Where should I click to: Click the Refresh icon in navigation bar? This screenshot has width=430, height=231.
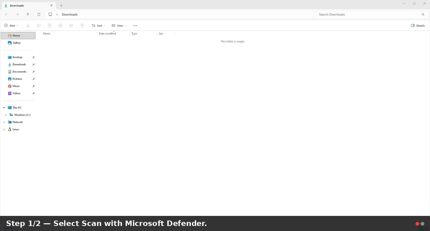[x=39, y=14]
